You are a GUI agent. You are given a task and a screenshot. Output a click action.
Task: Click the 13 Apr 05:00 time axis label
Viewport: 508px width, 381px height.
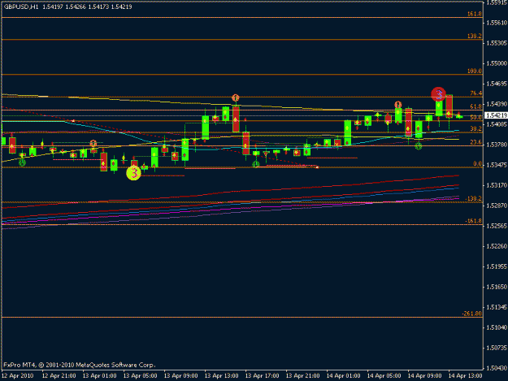click(141, 376)
